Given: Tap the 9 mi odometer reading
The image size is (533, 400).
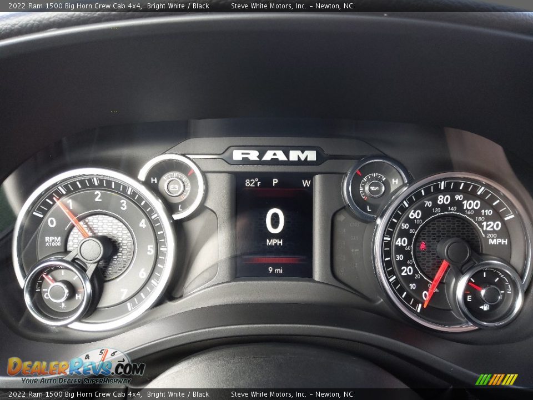Looking at the screenshot, I should tap(275, 270).
